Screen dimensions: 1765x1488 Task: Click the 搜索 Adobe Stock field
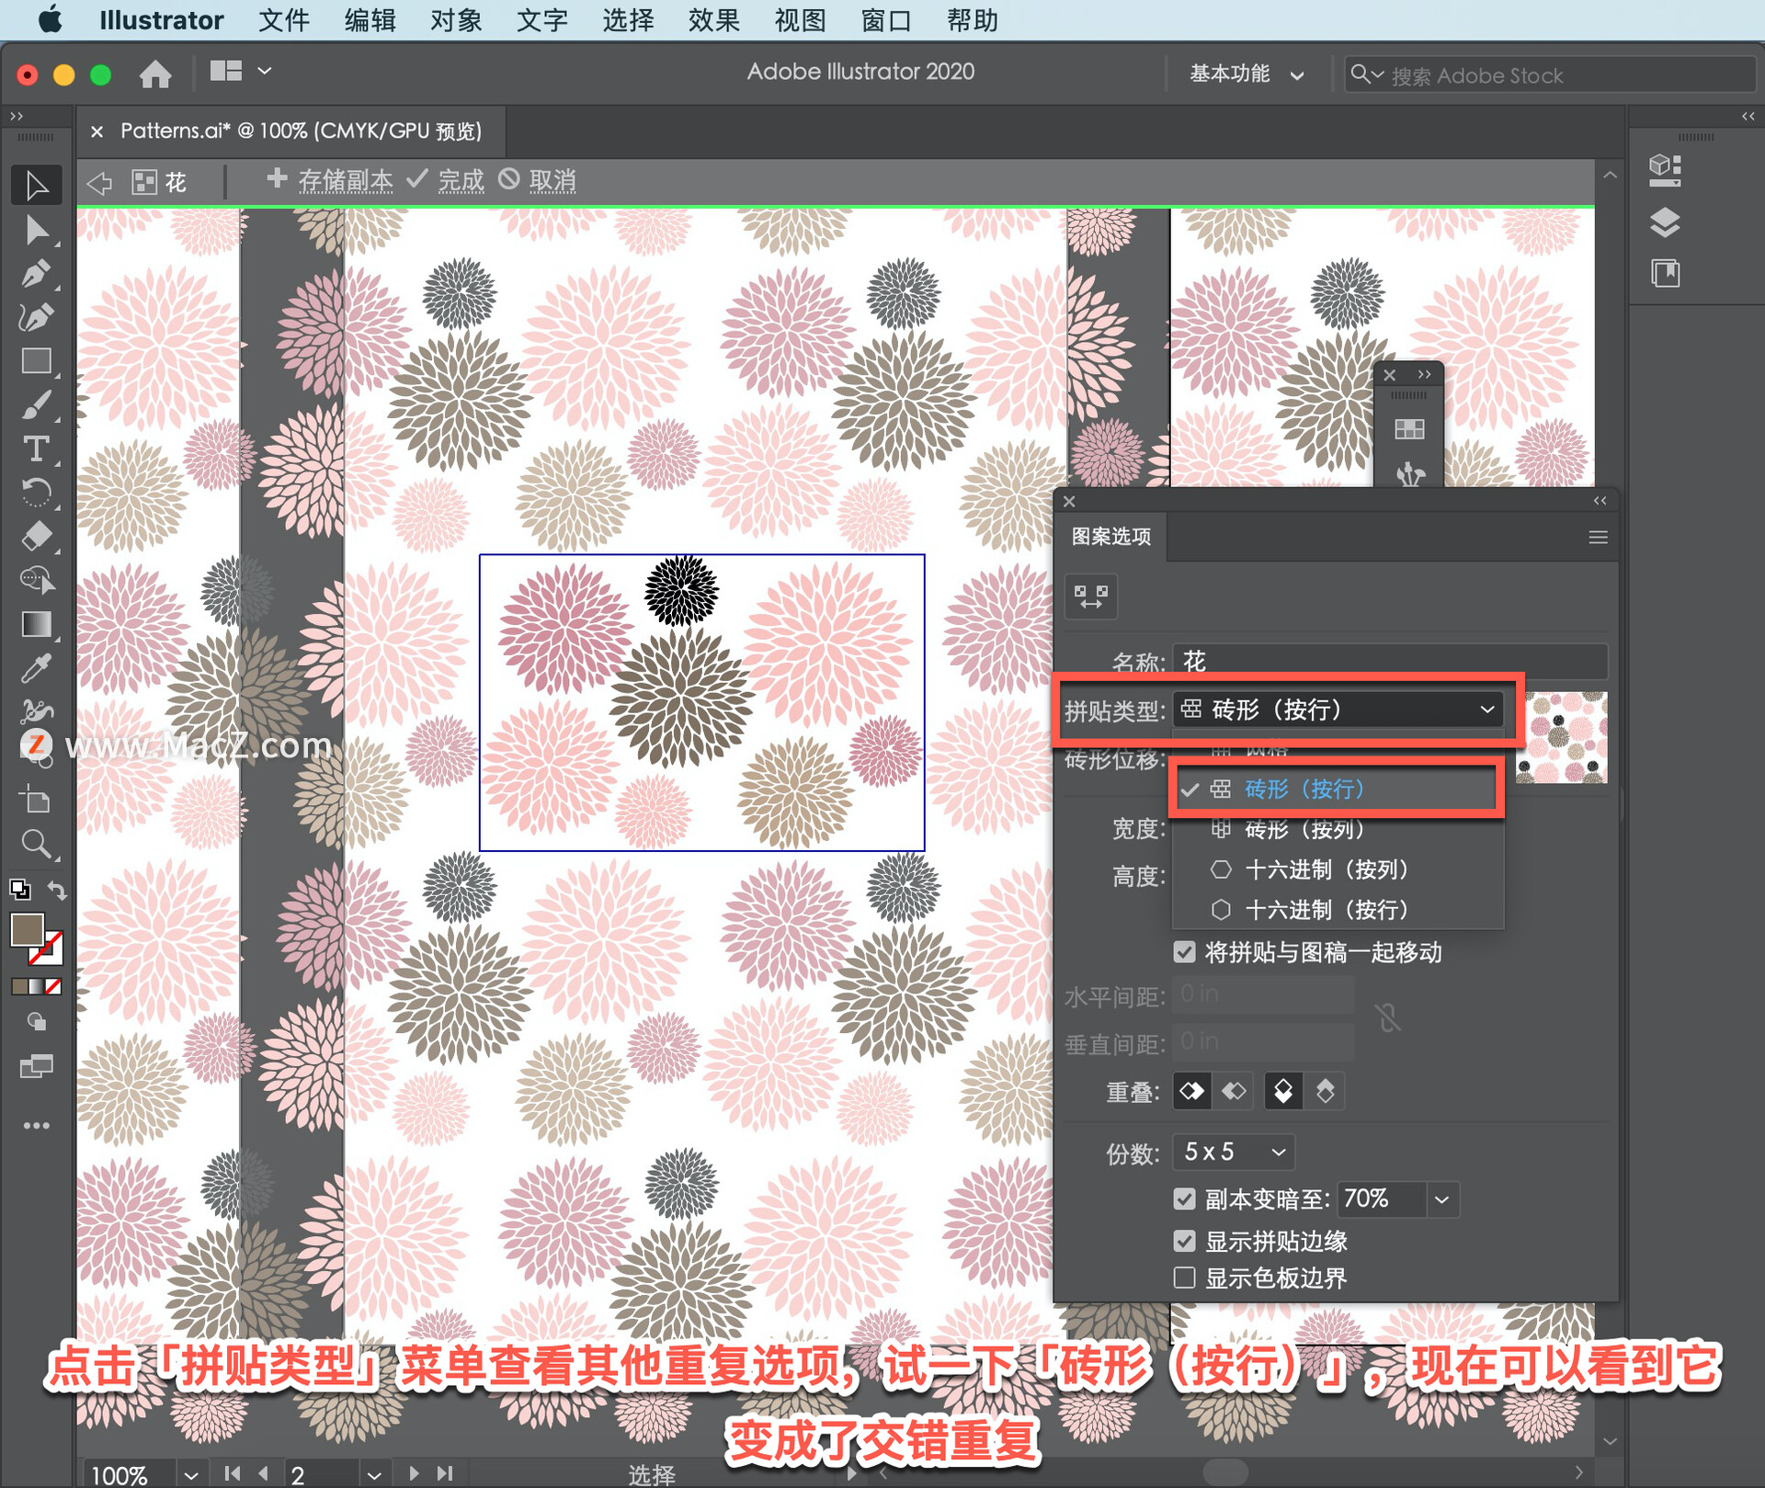pos(1551,75)
